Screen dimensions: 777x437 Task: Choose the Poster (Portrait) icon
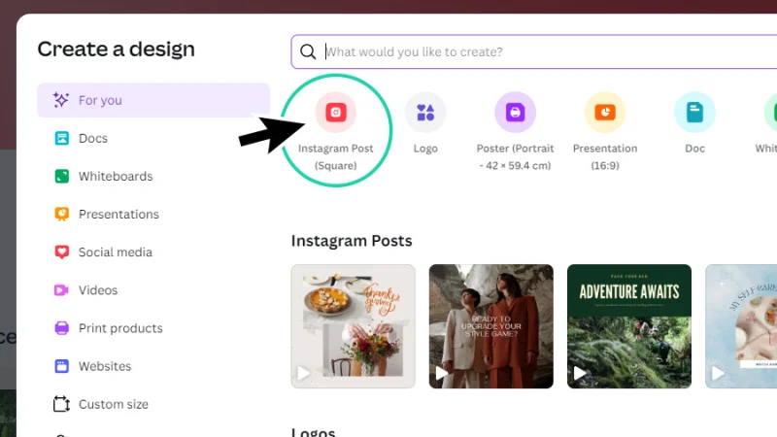click(515, 112)
